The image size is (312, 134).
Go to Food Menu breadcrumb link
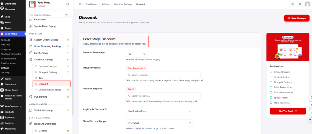tap(91, 4)
